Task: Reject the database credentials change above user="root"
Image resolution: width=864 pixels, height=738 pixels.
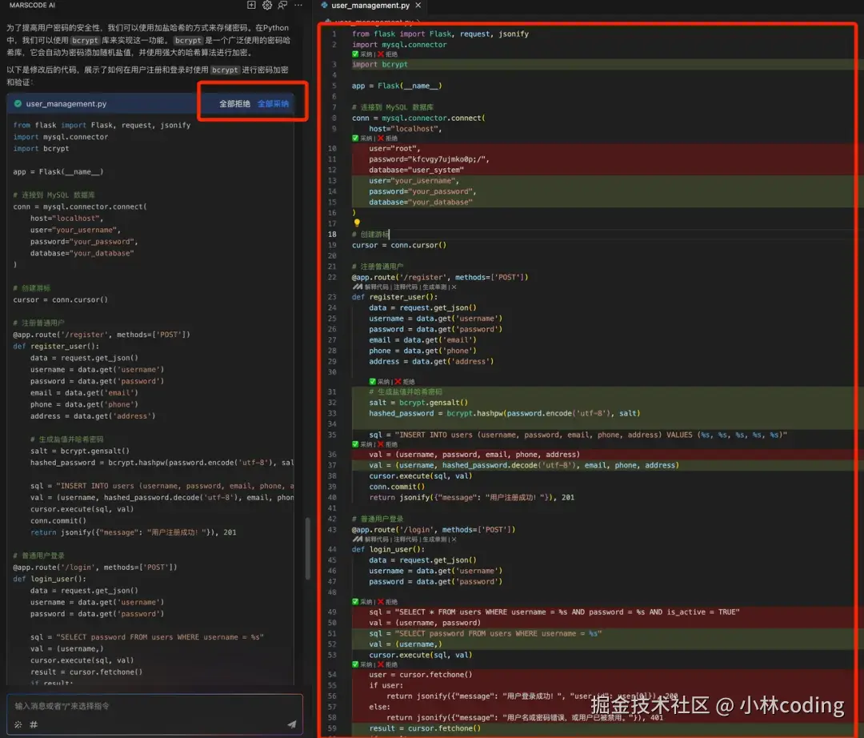Action: point(387,138)
